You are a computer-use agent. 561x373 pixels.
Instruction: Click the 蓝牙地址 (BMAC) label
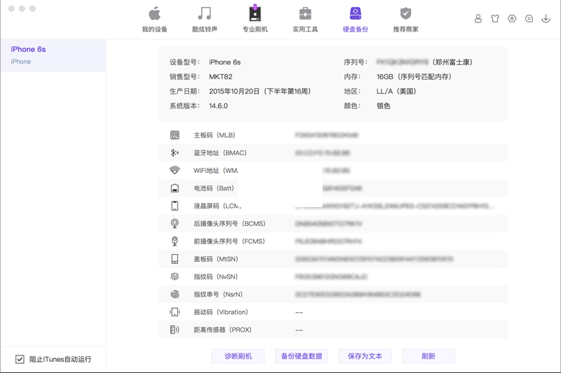point(220,153)
